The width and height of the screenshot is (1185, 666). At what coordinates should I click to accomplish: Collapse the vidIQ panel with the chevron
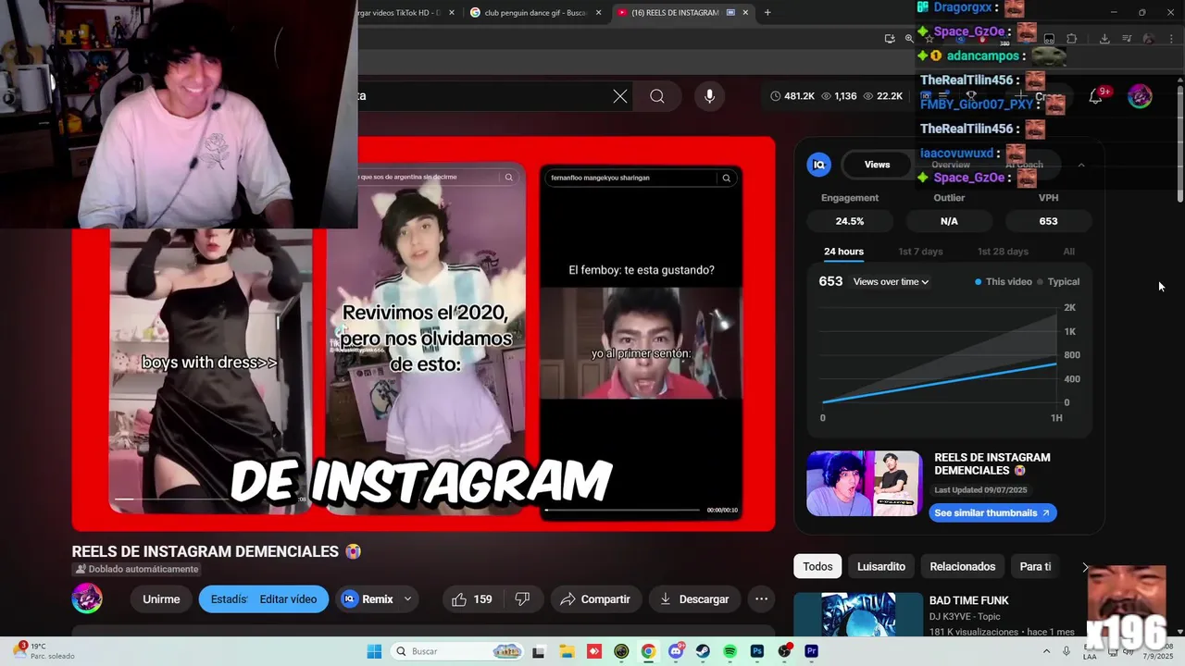tap(1080, 165)
